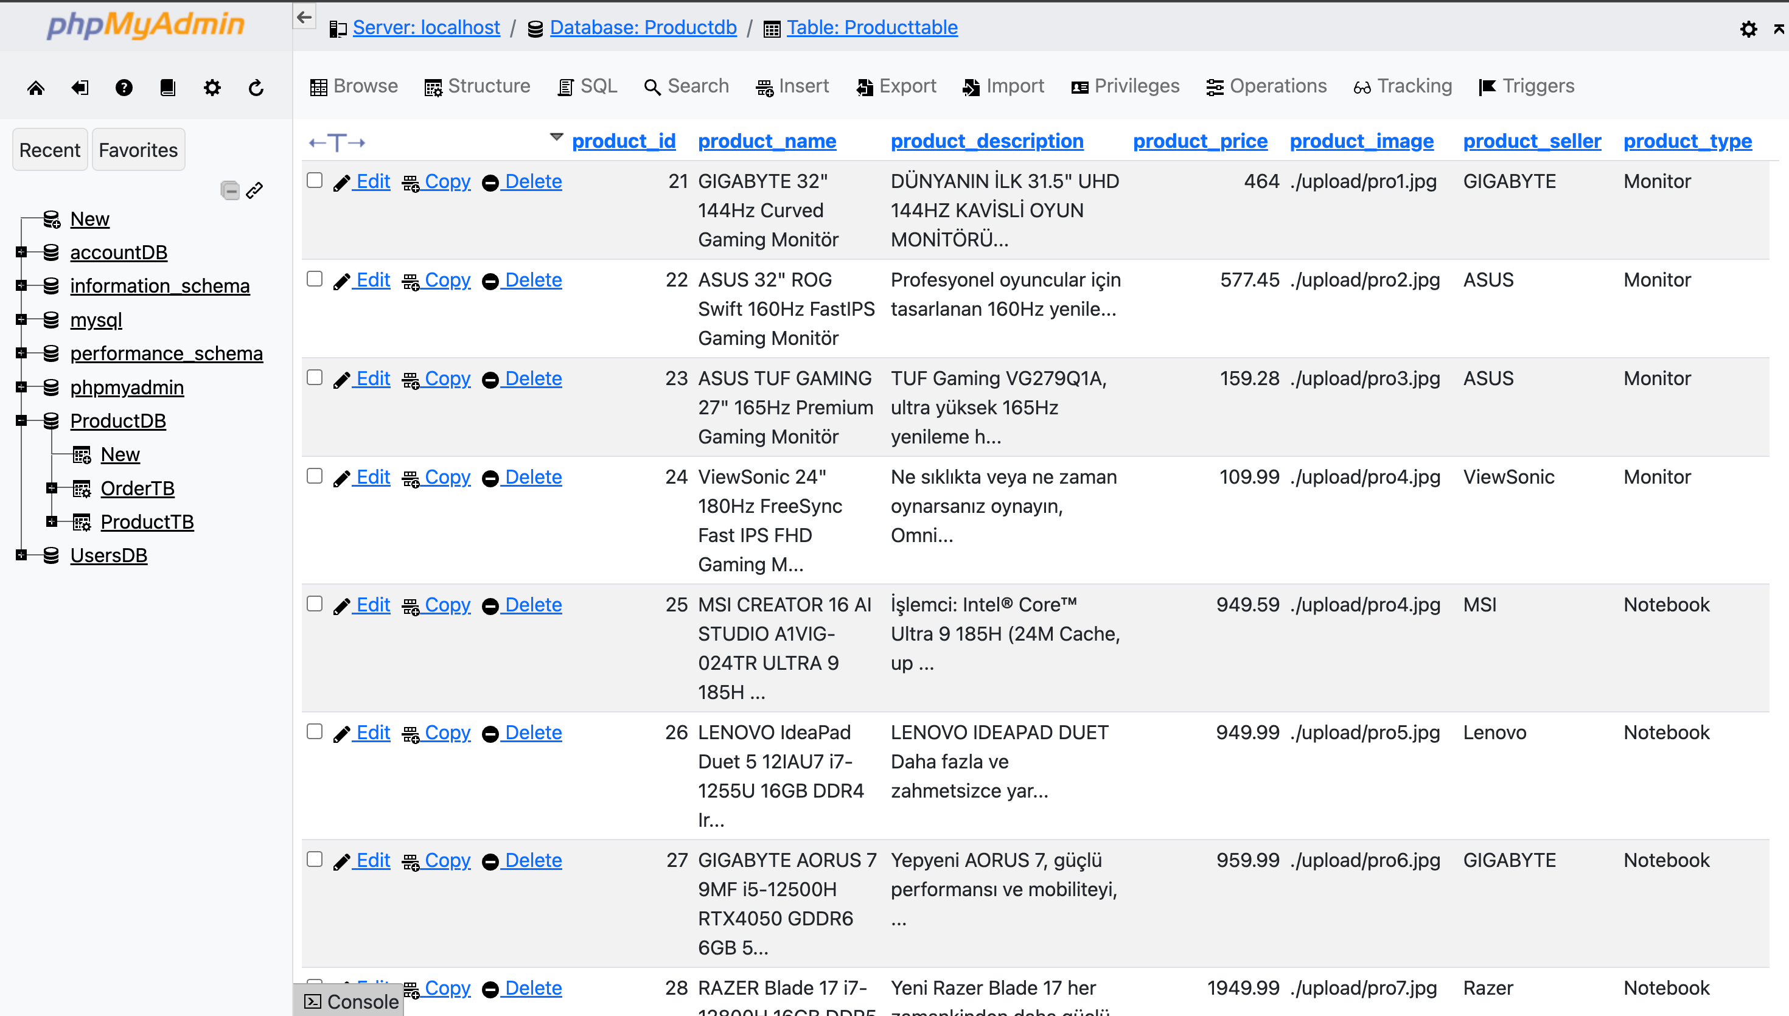The height and width of the screenshot is (1016, 1789).
Task: Click delete icon for row 26
Action: 490,734
